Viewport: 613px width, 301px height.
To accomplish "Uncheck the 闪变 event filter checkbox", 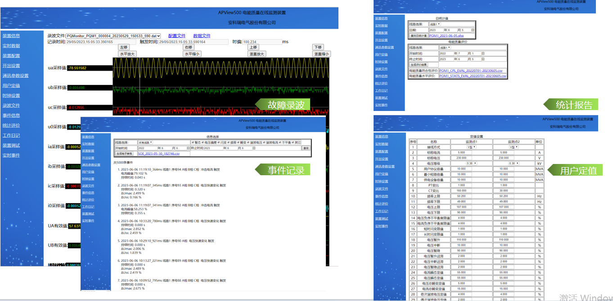I will point(218,142).
